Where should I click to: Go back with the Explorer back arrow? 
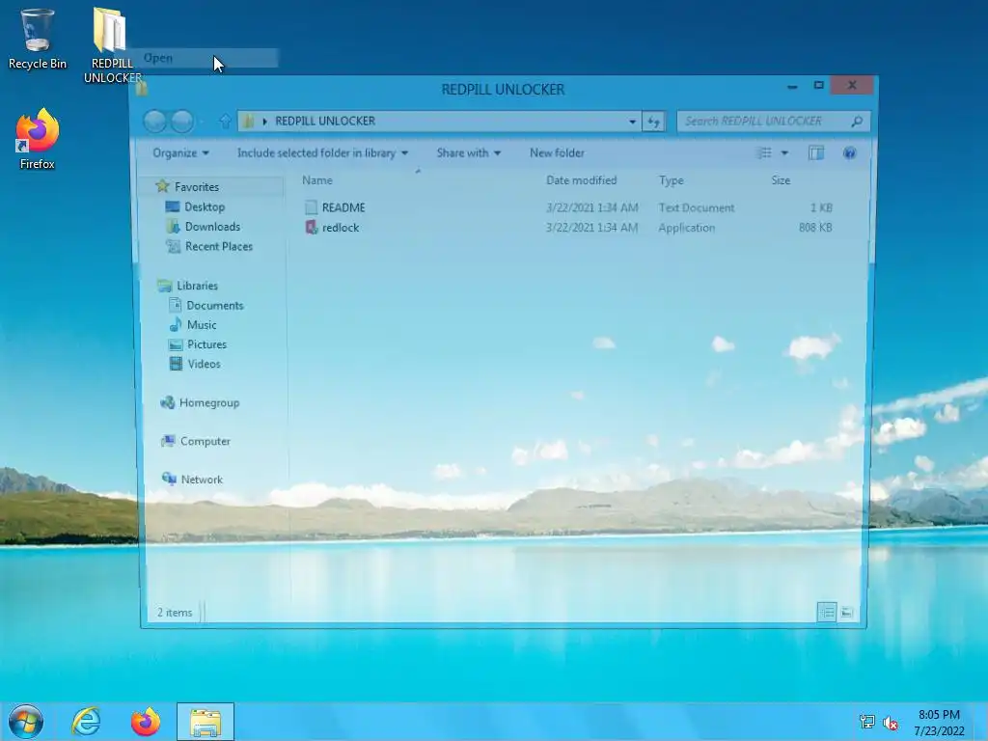(x=155, y=121)
